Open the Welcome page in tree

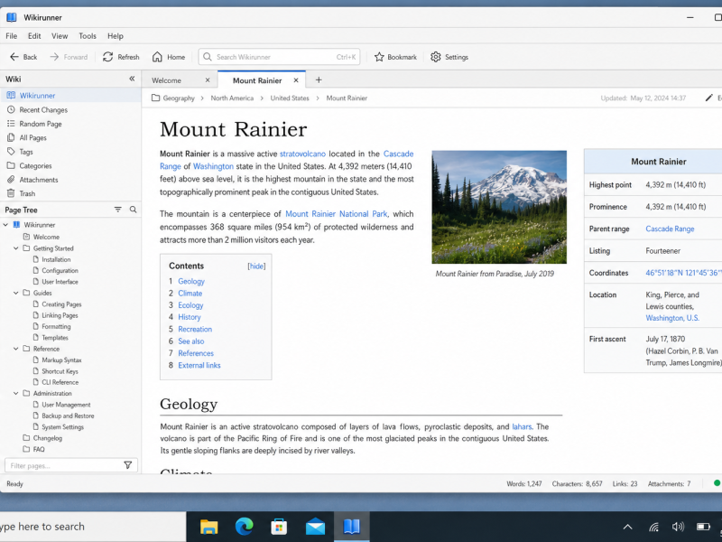(42, 237)
